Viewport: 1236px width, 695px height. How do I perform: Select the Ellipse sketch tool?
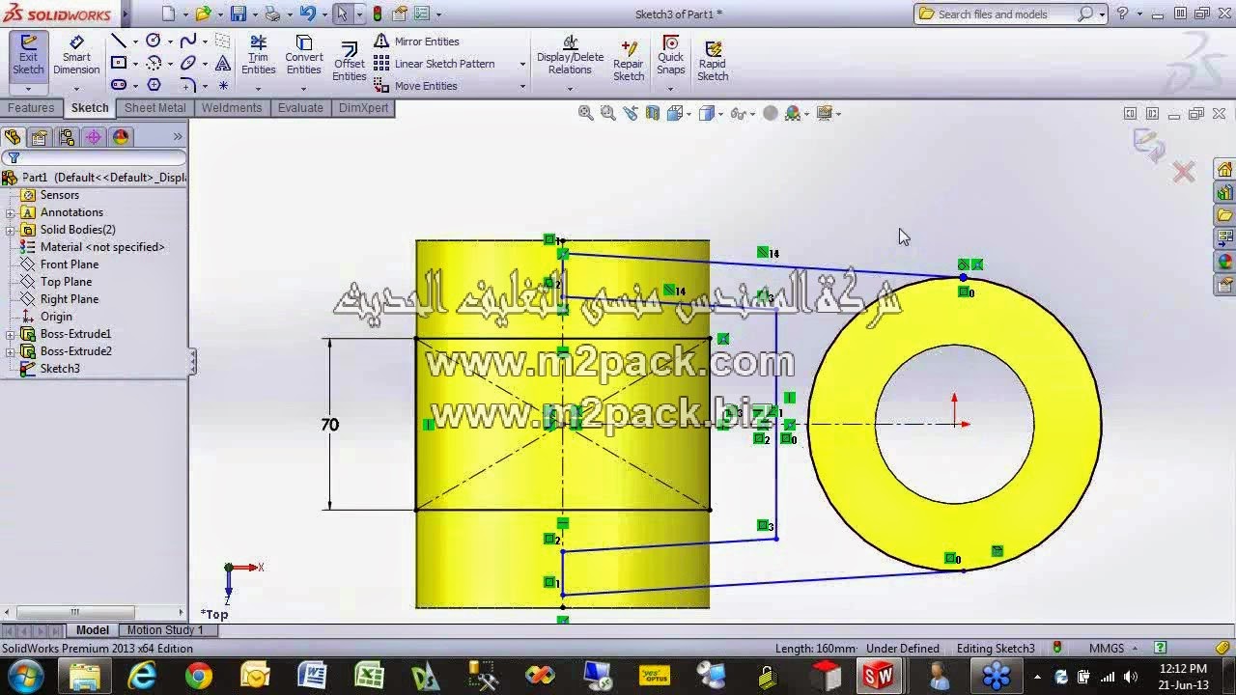click(188, 63)
